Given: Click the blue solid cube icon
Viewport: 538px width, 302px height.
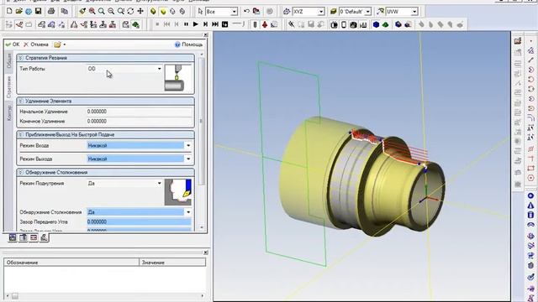Looking at the screenshot, I should (x=376, y=24).
